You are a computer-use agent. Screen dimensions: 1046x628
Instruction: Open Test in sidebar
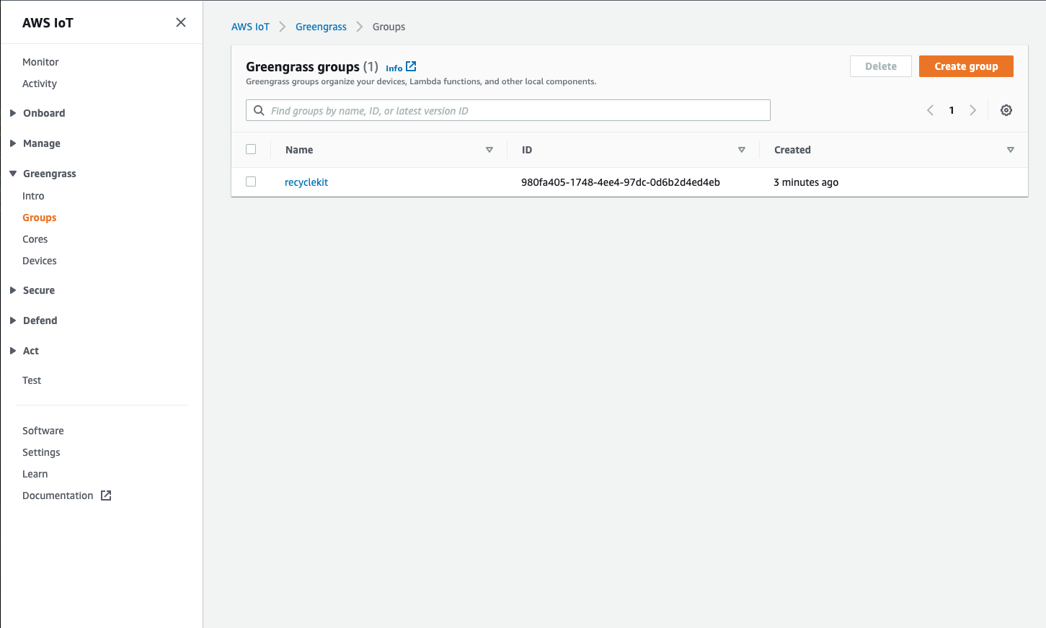tap(32, 380)
